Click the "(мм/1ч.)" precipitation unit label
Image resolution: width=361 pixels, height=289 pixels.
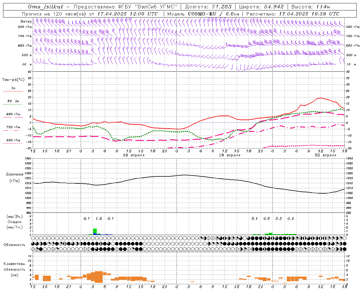pyautogui.click(x=15, y=227)
